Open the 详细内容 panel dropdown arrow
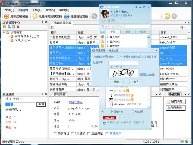Image resolution: width=193 pixels, height=145 pixels. pos(156,94)
